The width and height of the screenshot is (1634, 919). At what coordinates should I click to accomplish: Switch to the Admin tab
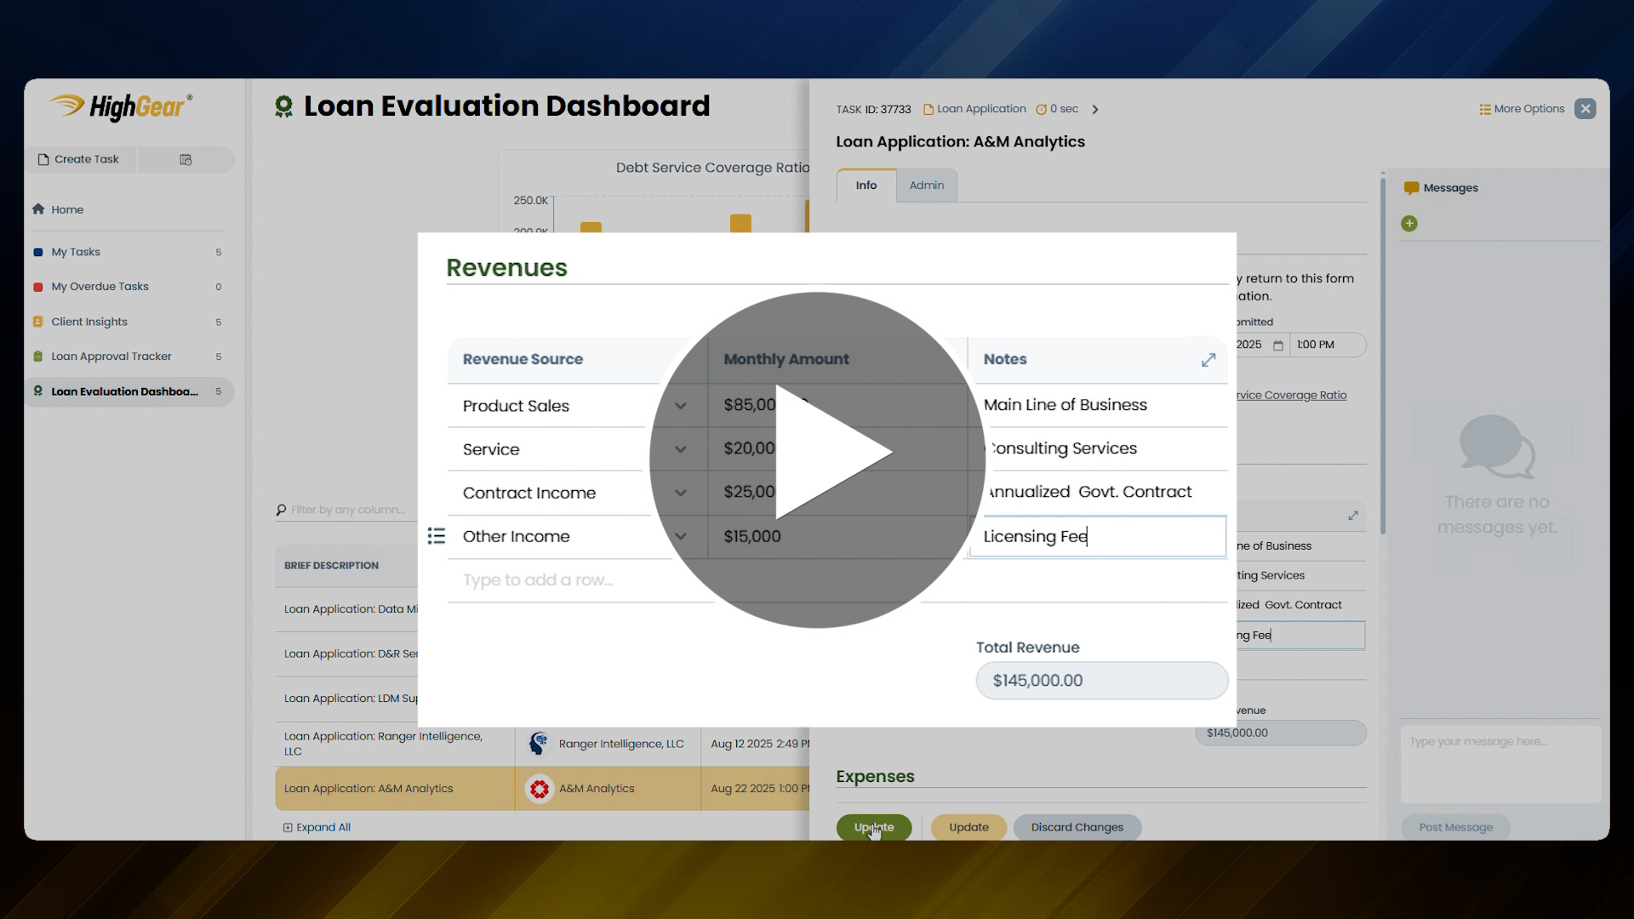click(x=926, y=186)
